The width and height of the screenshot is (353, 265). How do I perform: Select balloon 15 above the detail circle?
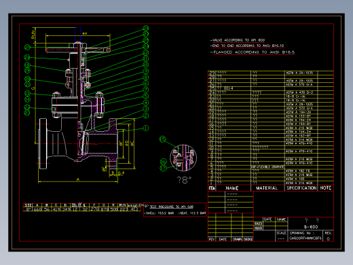(x=162, y=139)
